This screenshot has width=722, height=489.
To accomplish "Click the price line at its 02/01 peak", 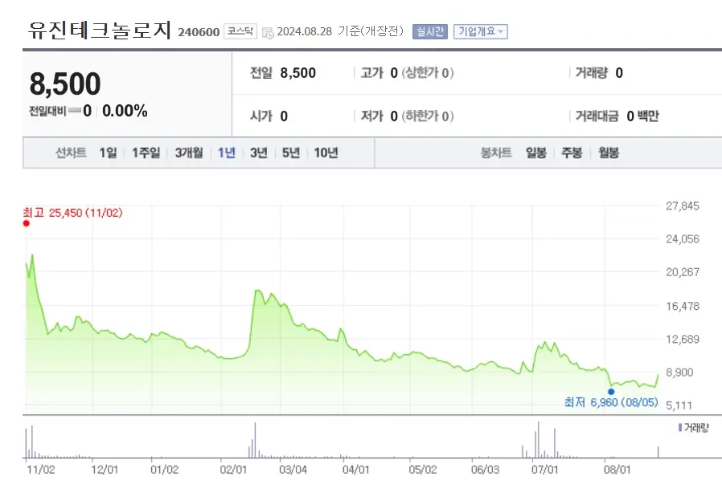I will [259, 291].
